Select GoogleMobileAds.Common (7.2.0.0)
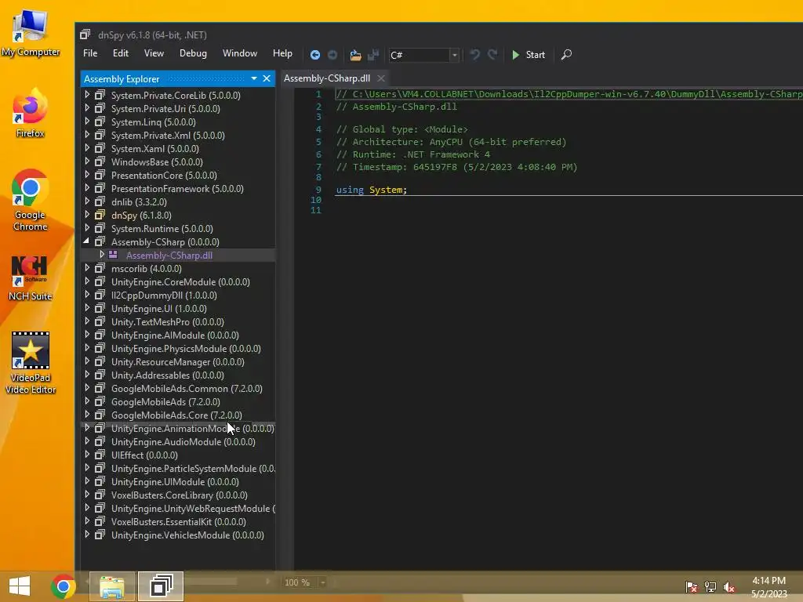This screenshot has height=602, width=803. pyautogui.click(x=187, y=389)
